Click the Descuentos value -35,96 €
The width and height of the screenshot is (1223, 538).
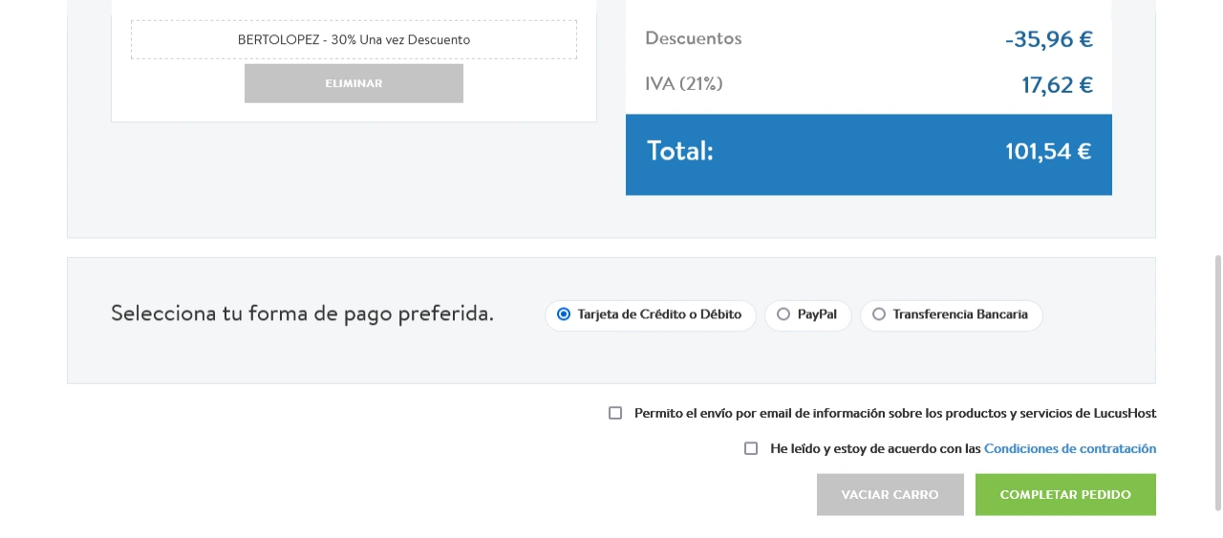[1048, 40]
